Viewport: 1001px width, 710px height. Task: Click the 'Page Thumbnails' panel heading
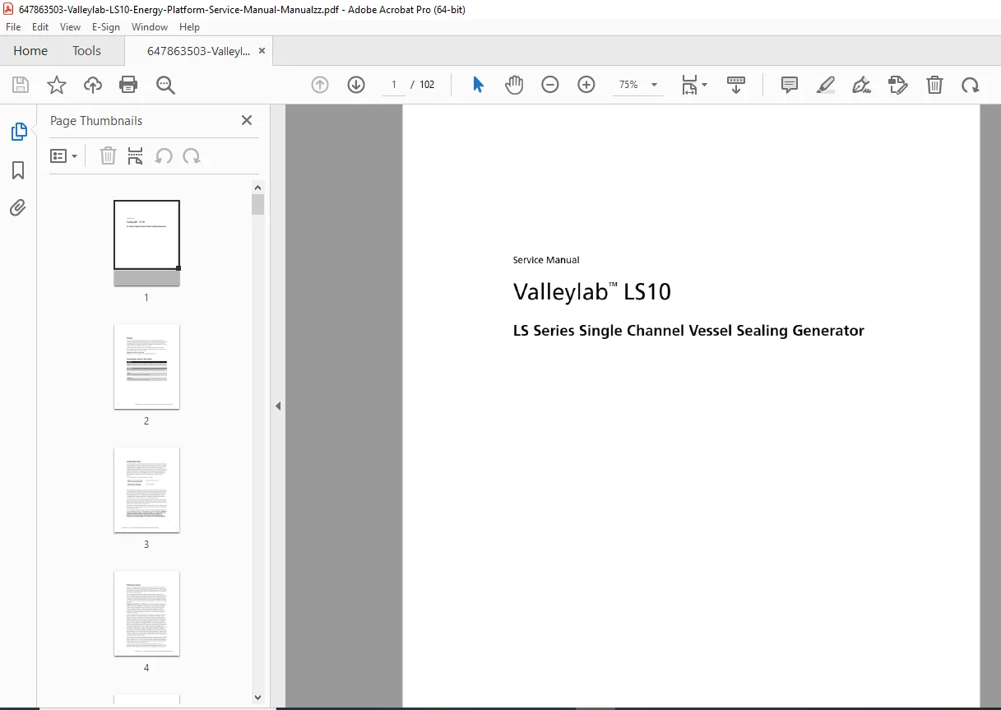point(96,120)
